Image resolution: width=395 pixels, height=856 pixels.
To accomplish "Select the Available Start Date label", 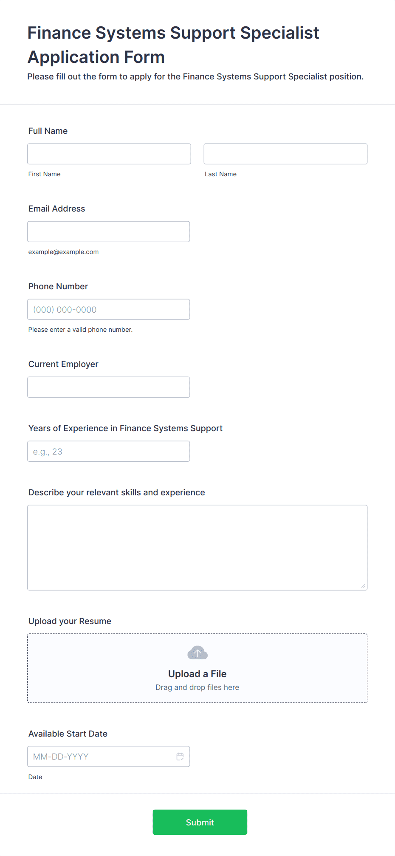I will (x=68, y=734).
